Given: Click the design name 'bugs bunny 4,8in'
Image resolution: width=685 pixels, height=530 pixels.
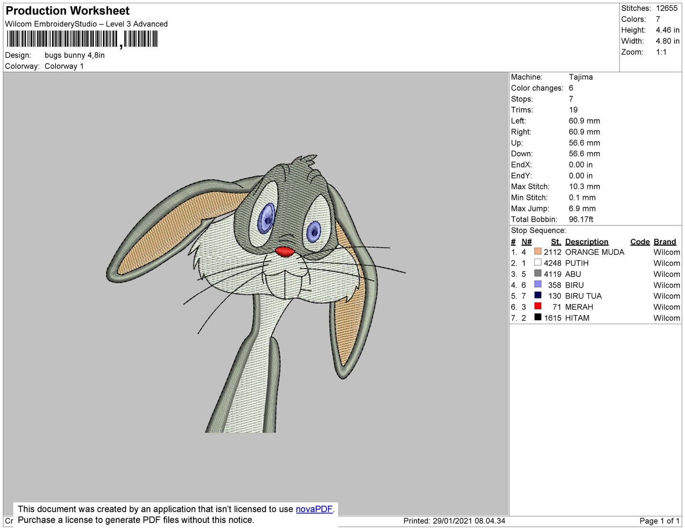Looking at the screenshot, I should (x=74, y=55).
